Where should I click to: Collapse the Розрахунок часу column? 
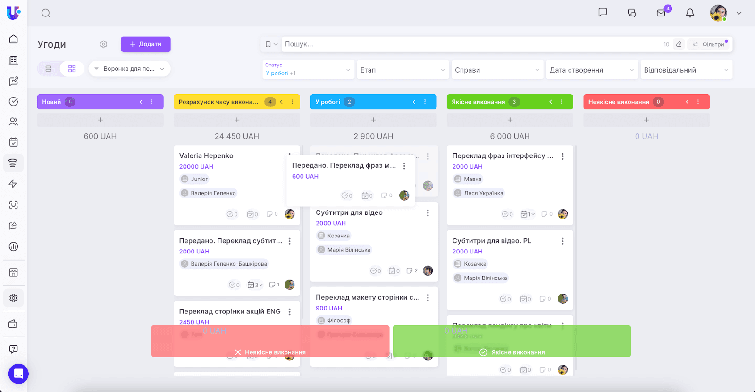coord(281,102)
